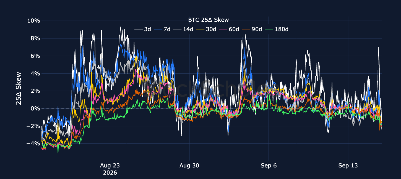Toggle the 3d series in the legend
401x179 pixels.
point(143,29)
